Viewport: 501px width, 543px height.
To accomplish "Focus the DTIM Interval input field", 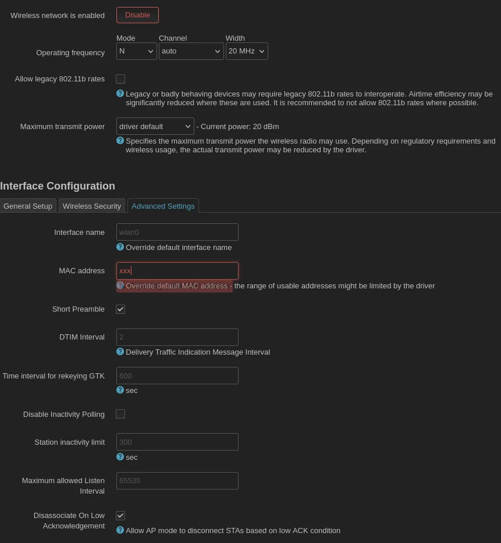I will pos(177,337).
